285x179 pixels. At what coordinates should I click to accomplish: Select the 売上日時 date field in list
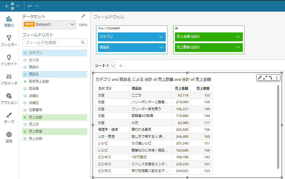(x=54, y=139)
